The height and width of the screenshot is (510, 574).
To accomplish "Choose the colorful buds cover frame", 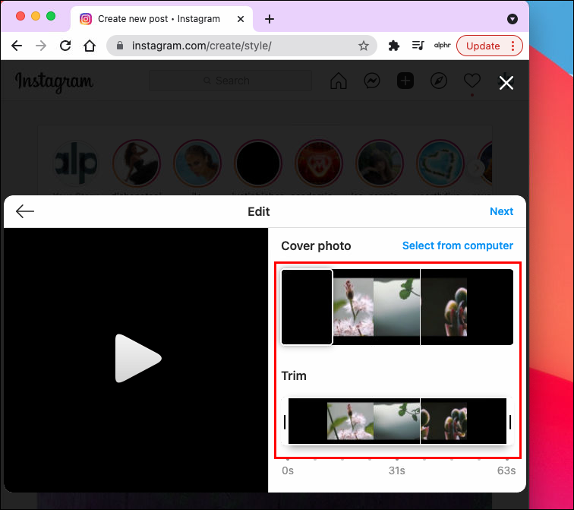I will point(444,307).
